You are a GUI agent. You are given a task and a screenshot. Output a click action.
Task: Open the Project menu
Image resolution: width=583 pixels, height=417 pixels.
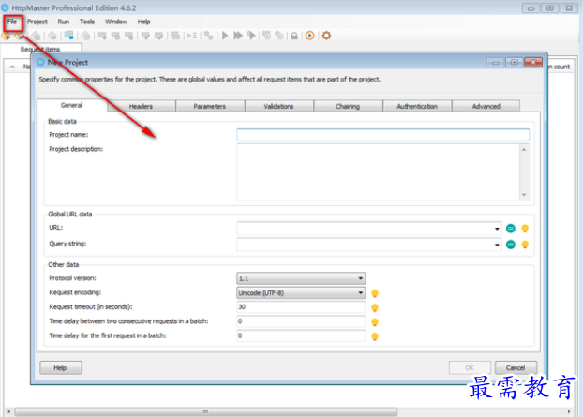click(x=37, y=22)
